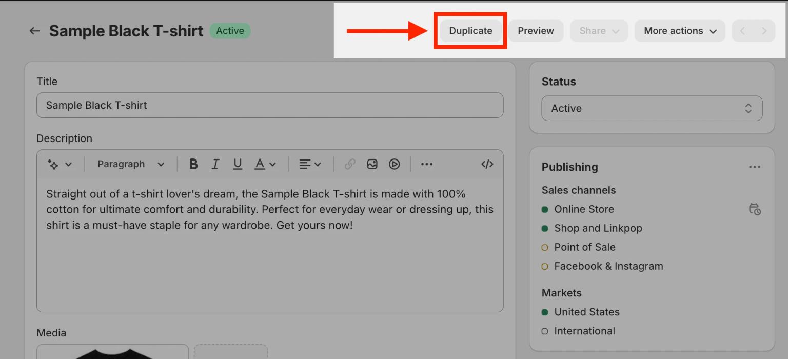Go to previous product arrow
Screen dimensions: 788x359
point(742,31)
